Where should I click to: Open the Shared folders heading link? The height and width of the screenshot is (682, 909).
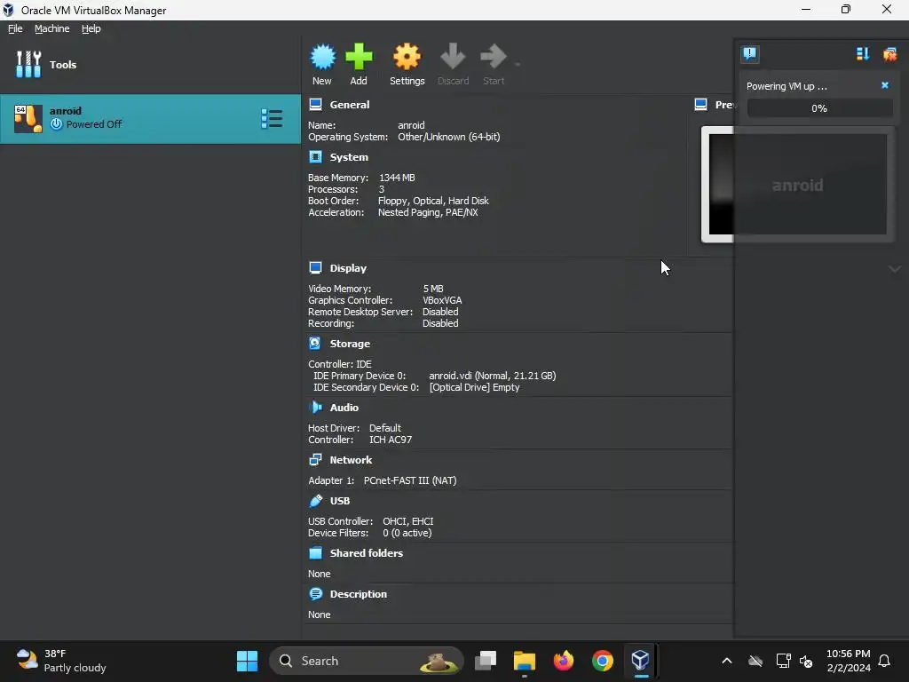[367, 553]
